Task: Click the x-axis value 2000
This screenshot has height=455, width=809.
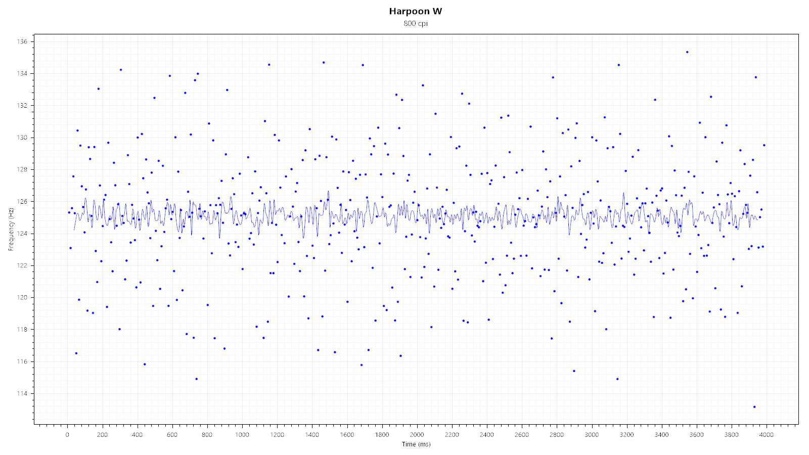Action: tap(417, 434)
